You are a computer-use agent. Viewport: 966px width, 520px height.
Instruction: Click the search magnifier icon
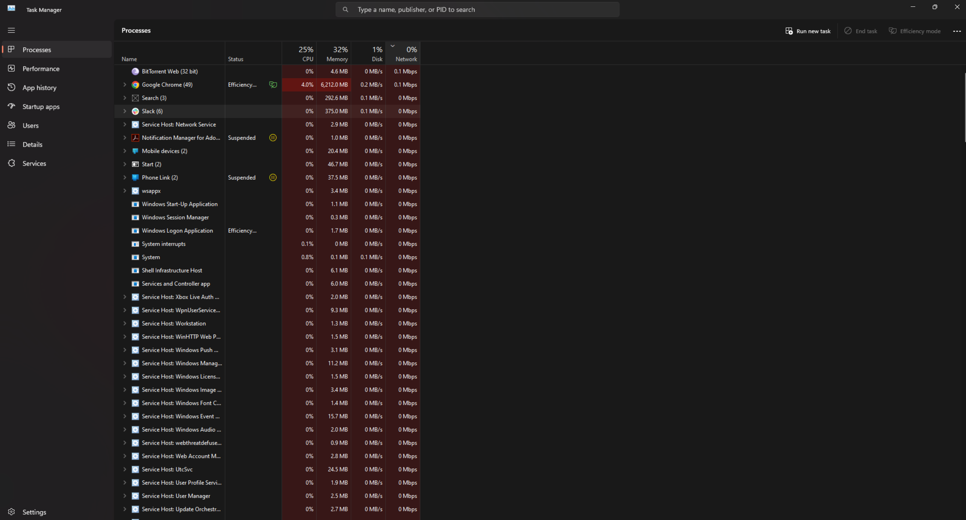(x=345, y=9)
